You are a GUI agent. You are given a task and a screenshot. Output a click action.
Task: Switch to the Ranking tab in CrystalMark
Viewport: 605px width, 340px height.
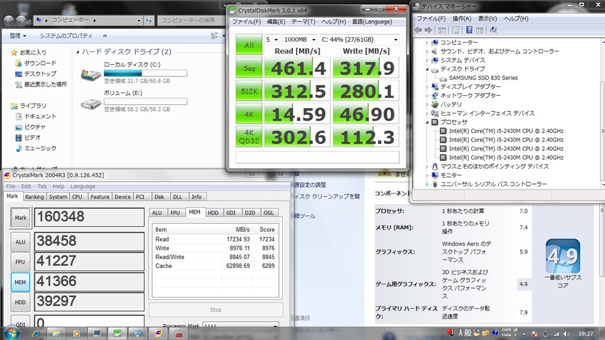coord(34,197)
